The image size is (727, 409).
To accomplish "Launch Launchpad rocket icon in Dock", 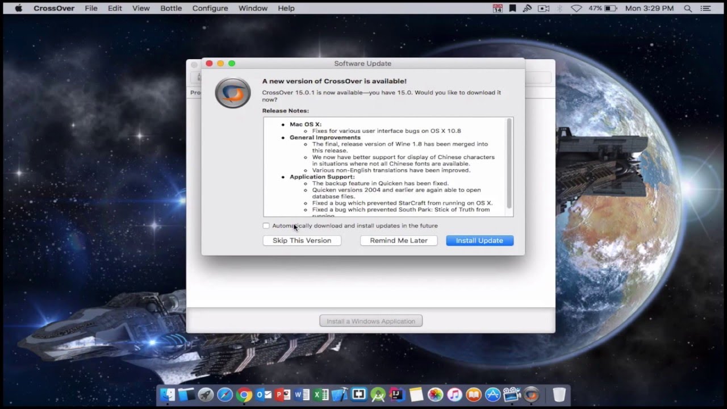I will pos(206,394).
